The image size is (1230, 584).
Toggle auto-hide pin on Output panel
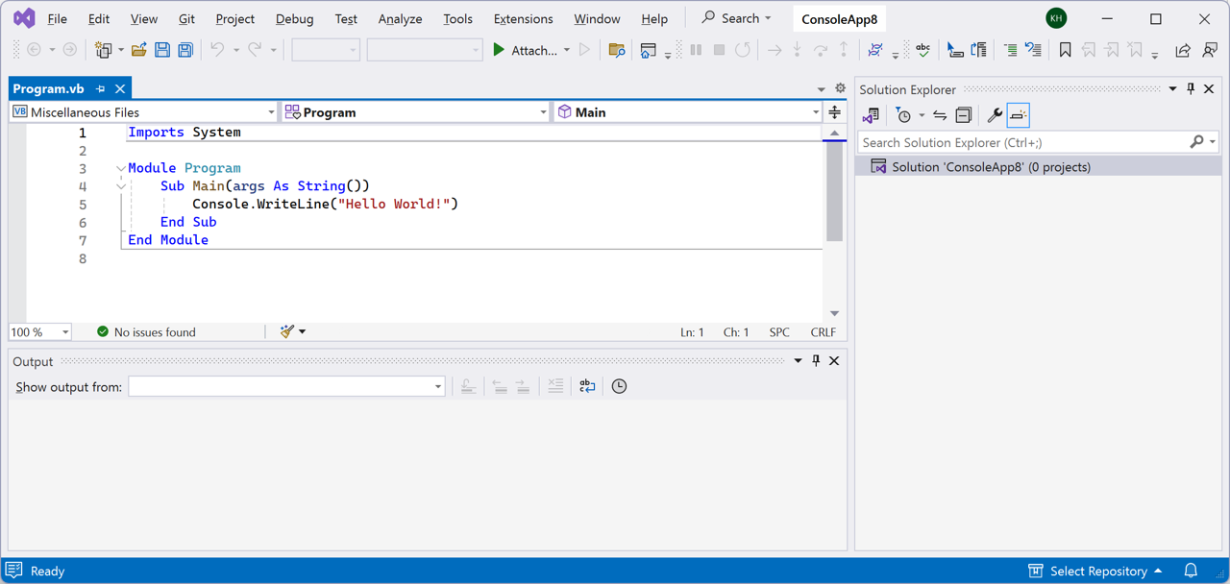[x=816, y=361]
